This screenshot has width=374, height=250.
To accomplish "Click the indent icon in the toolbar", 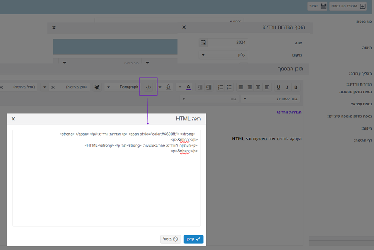I will (209, 87).
